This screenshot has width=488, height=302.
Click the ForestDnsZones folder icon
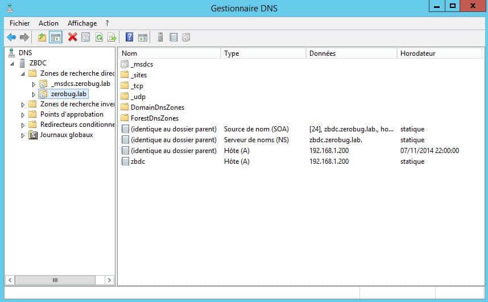pos(125,118)
